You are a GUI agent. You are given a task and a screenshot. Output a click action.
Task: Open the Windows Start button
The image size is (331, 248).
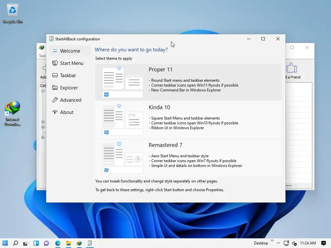(5, 243)
